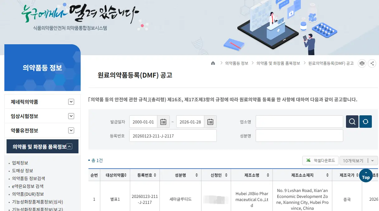Click the 업소명 input field
The width and height of the screenshot is (379, 211).
(299, 122)
